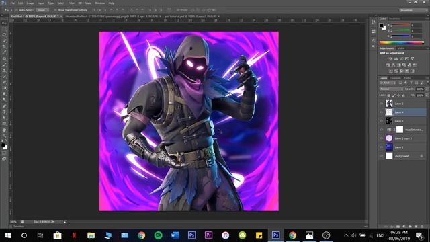
Task: Add a Curves adjustment
Action: [402, 58]
